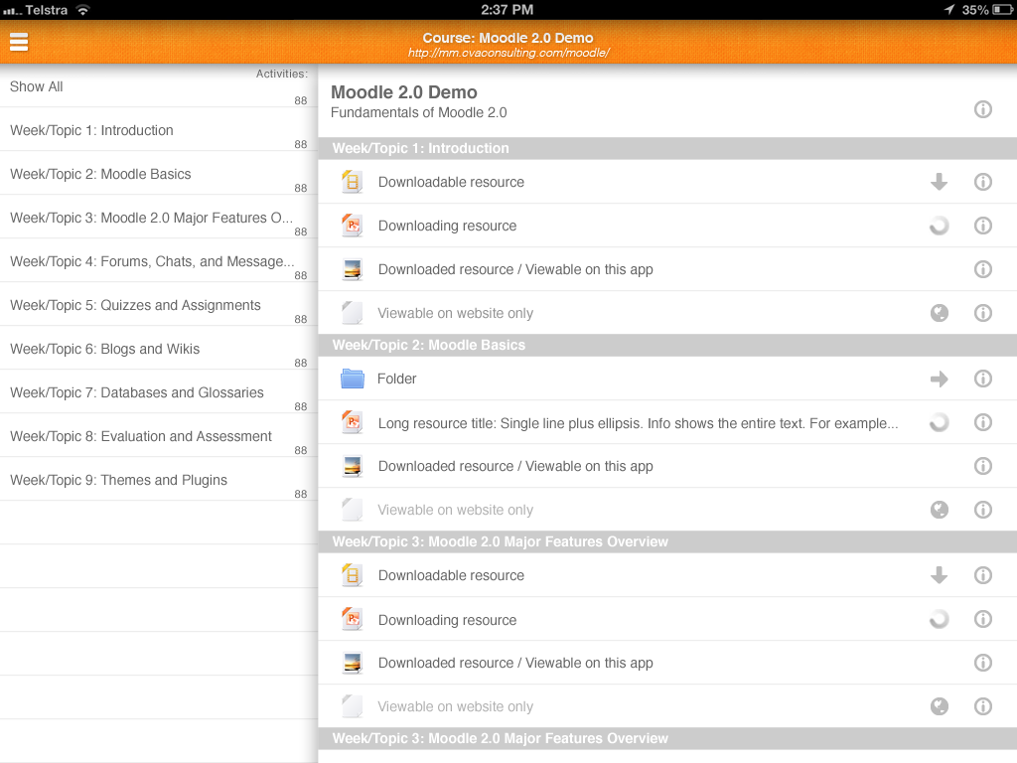Open info for Topic 1 website-only item
The image size is (1017, 763).
[x=982, y=313]
